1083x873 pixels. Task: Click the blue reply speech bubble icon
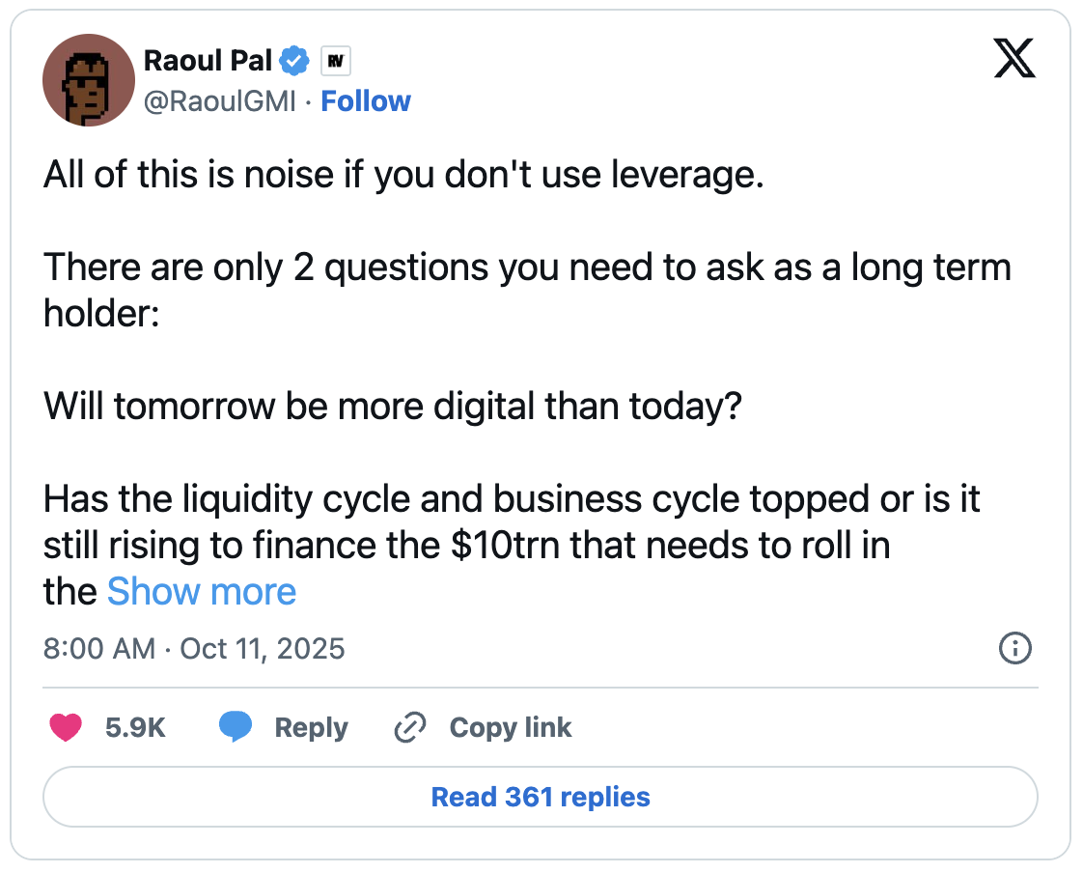(x=236, y=727)
